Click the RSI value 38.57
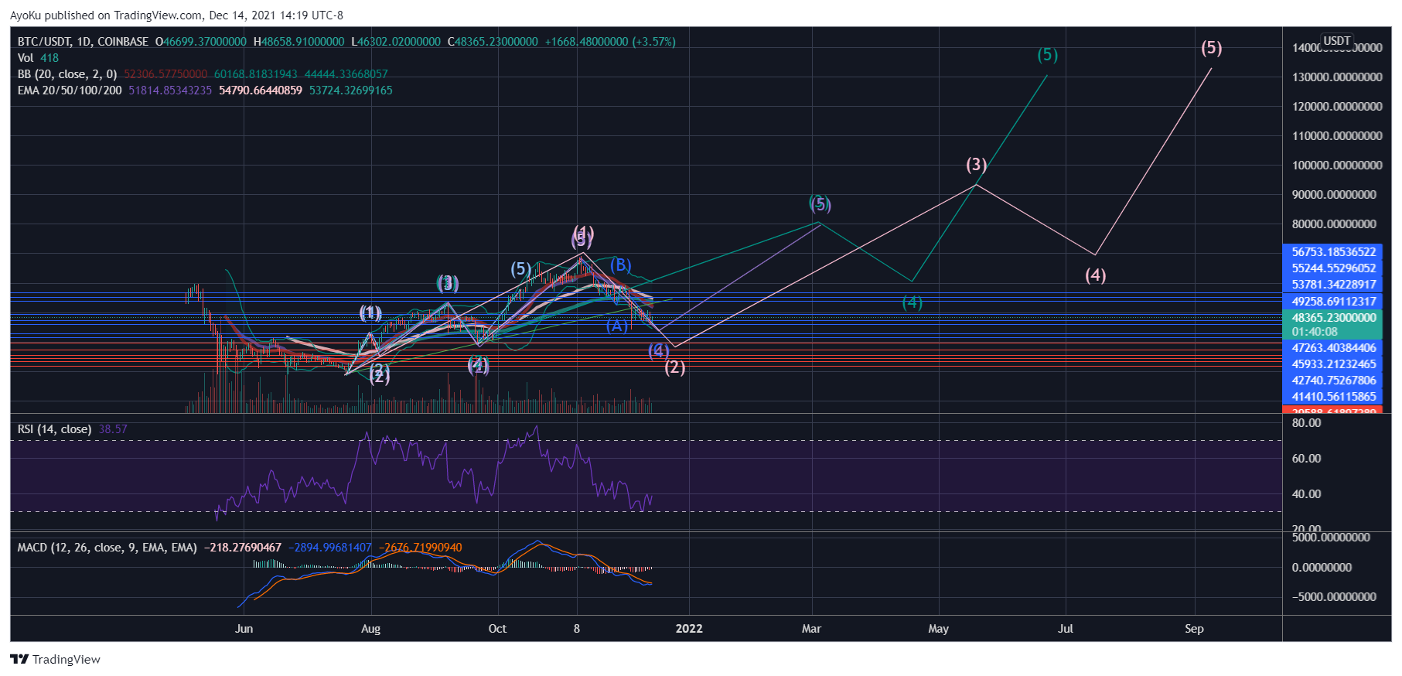 point(113,429)
